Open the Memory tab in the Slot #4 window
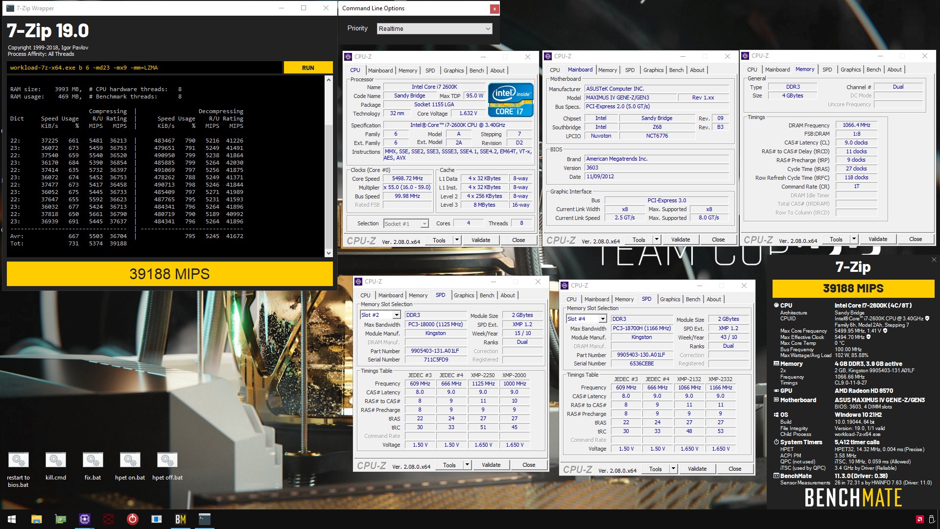The width and height of the screenshot is (940, 529). point(624,299)
